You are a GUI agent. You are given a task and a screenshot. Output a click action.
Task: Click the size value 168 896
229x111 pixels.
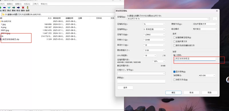pyautogui.click(x=48, y=24)
